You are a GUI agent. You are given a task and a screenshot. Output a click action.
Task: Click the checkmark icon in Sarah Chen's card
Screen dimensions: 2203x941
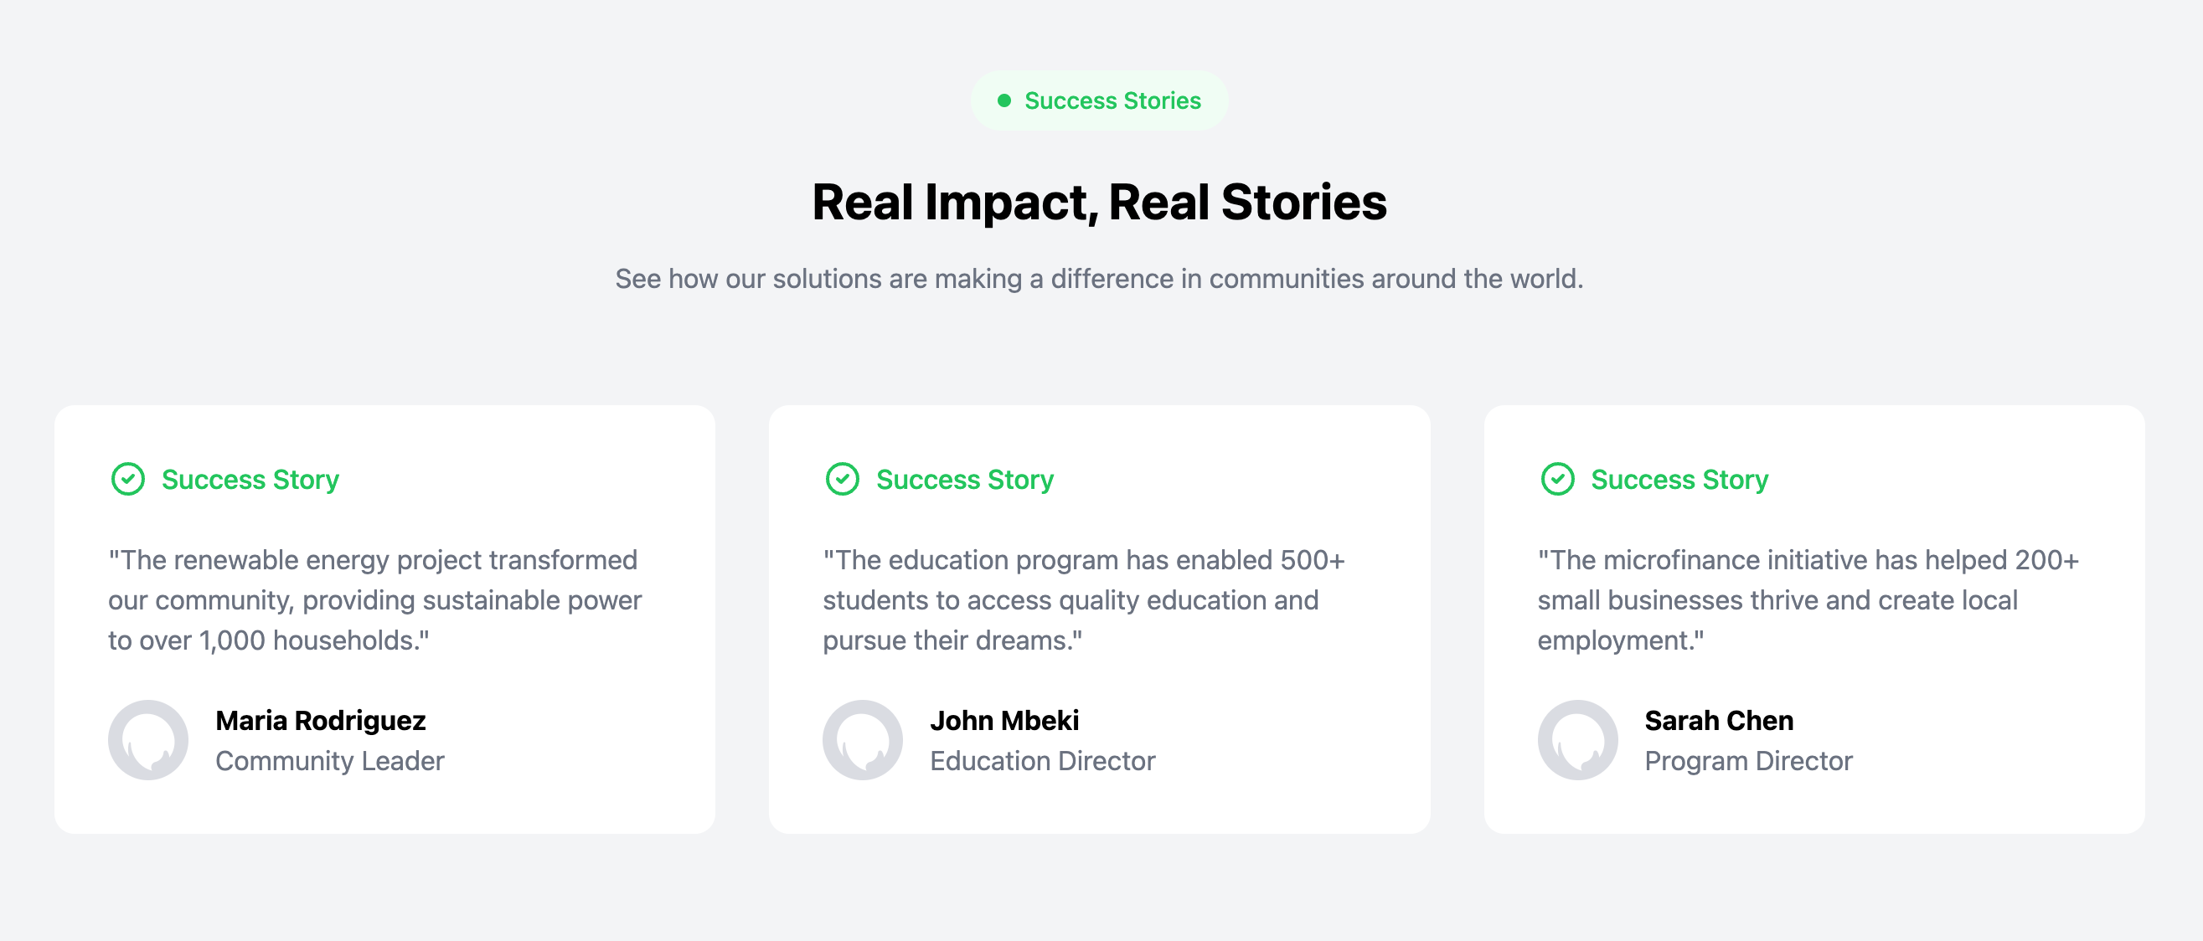click(x=1557, y=479)
